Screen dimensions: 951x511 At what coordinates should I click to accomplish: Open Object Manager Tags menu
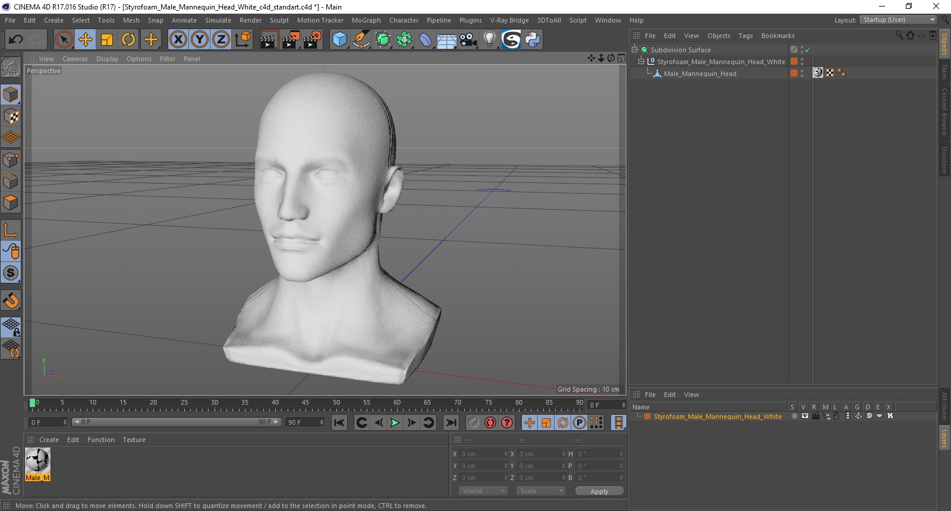[745, 36]
